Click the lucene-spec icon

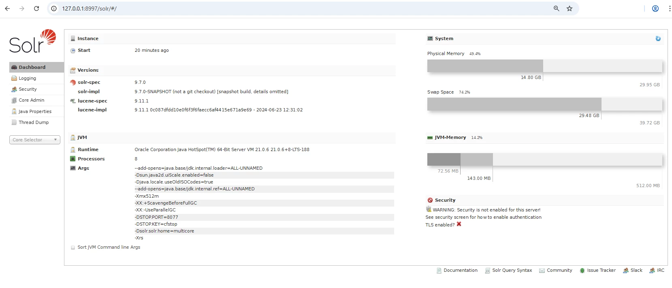point(73,101)
